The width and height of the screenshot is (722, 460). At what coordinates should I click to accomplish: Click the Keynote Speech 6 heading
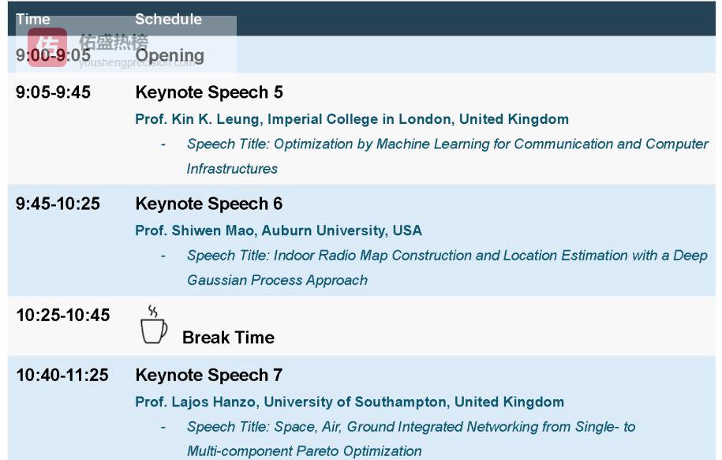click(209, 204)
